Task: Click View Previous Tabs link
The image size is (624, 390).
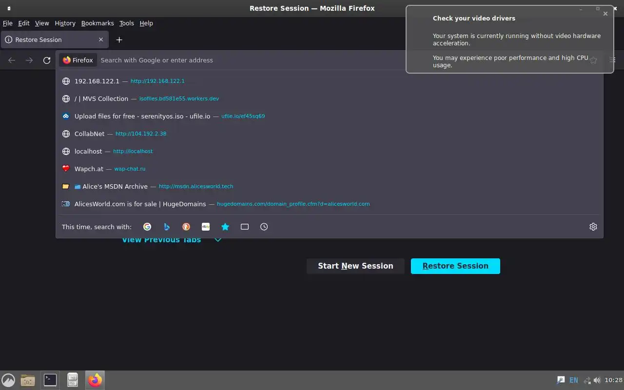Action: click(x=161, y=240)
